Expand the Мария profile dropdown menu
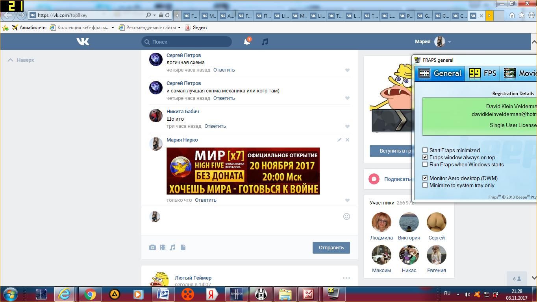537x302 pixels. [x=449, y=42]
